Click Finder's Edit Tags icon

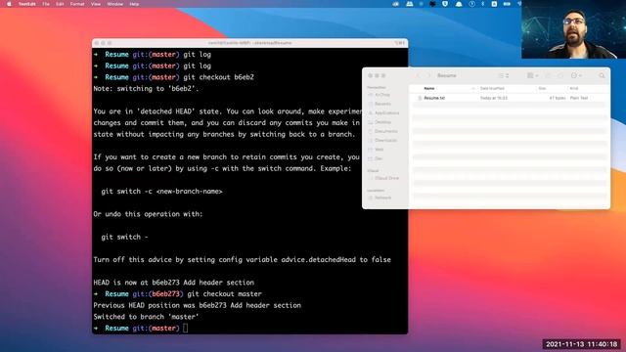560,75
